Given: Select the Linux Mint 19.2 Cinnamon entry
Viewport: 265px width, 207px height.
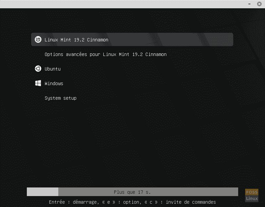Looking at the screenshot, I should pyautogui.click(x=132, y=39).
